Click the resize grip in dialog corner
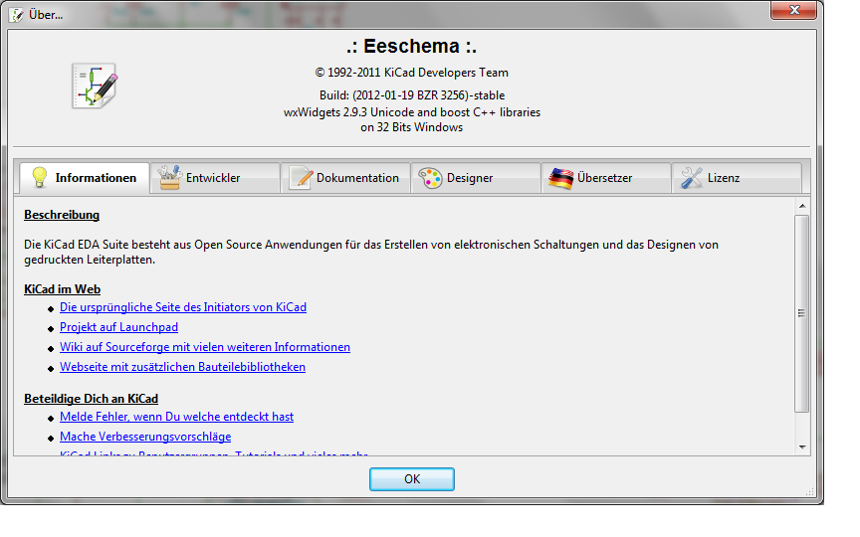The height and width of the screenshot is (537, 860). 809,491
